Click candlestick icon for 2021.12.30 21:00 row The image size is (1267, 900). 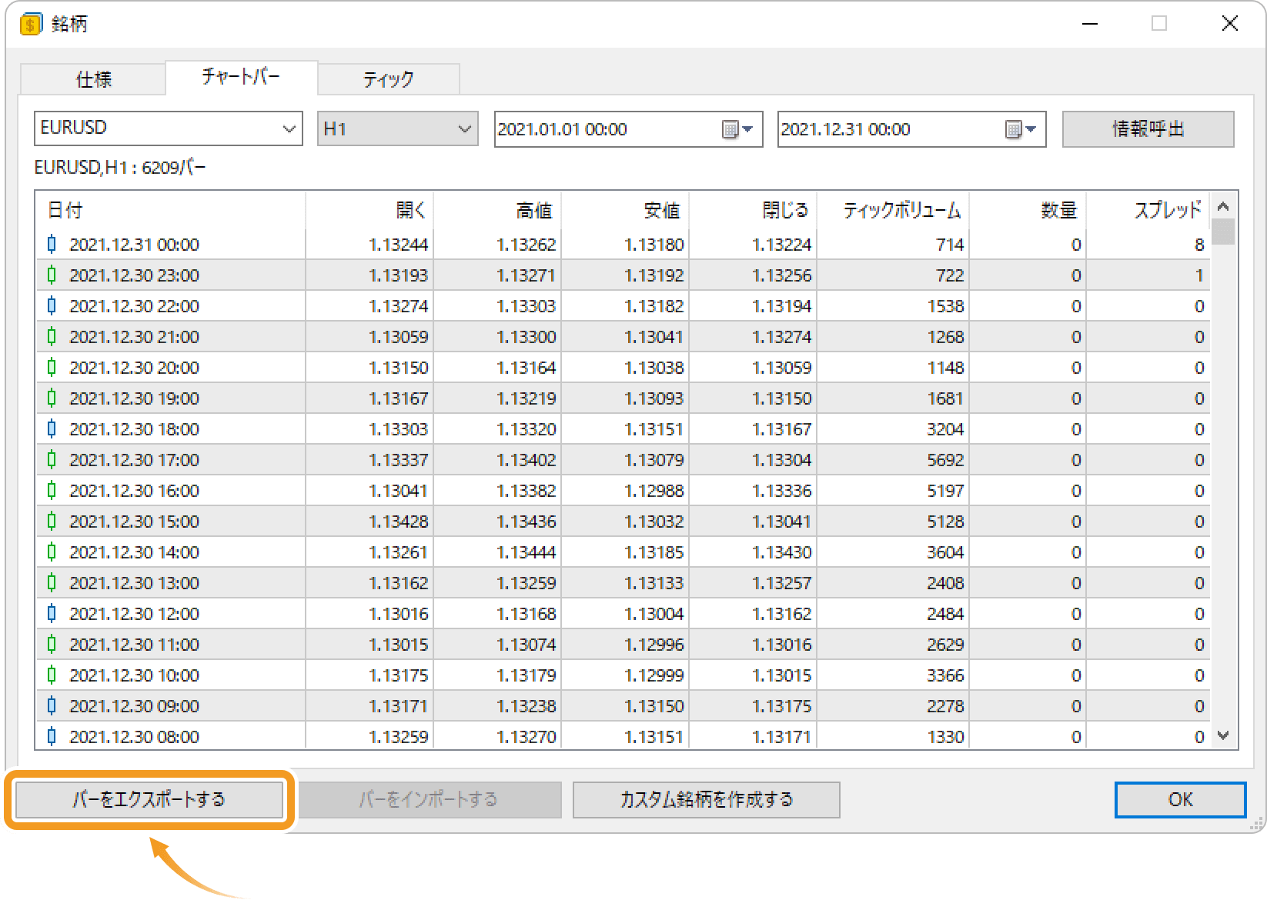[x=52, y=337]
